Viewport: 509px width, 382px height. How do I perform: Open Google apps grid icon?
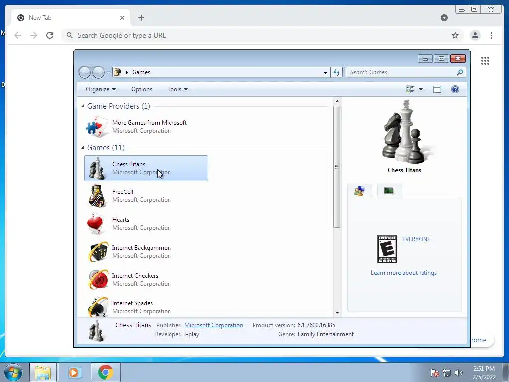[x=485, y=60]
